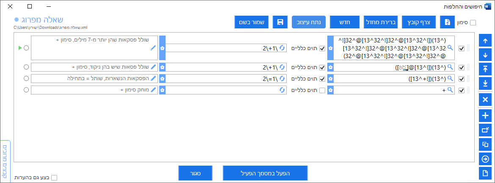Toggle the סימון checkbox
495x183 pixels.
tap(473, 23)
